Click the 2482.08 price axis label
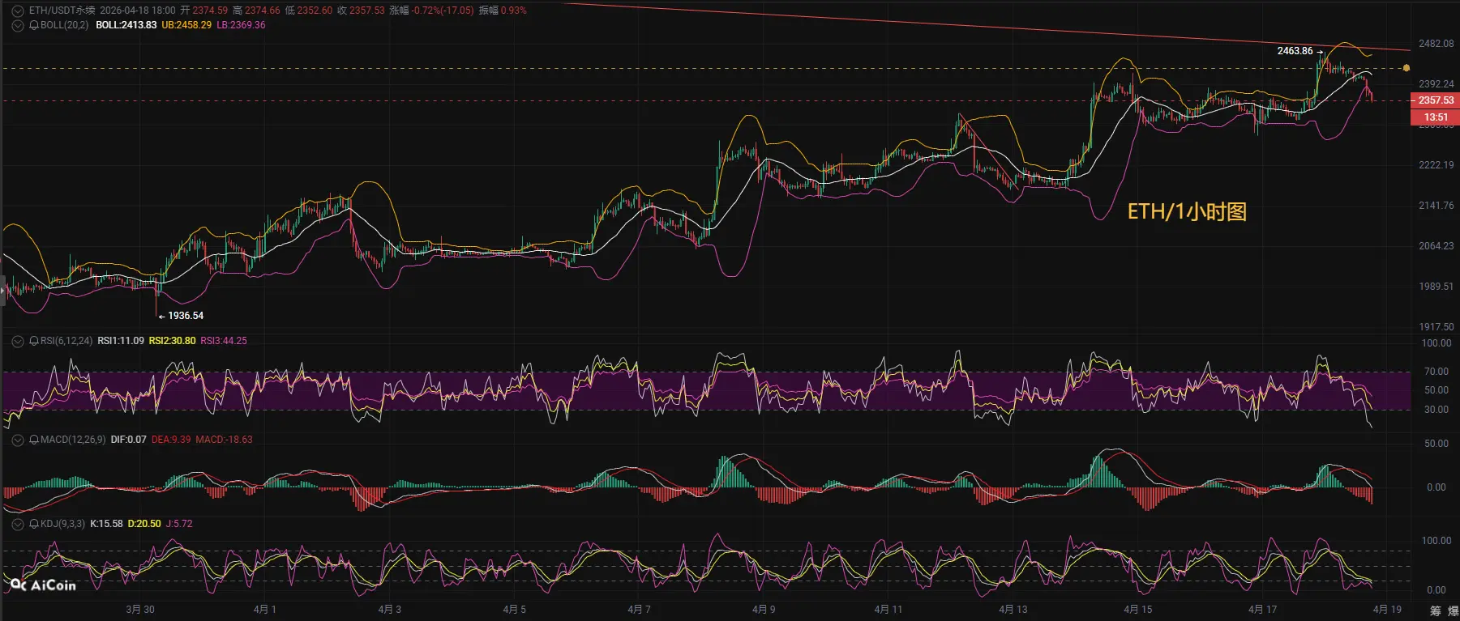This screenshot has width=1460, height=621. pyautogui.click(x=1436, y=44)
